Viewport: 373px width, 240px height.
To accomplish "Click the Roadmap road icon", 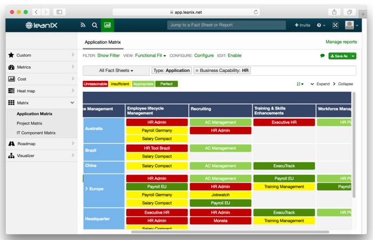I will (11, 143).
